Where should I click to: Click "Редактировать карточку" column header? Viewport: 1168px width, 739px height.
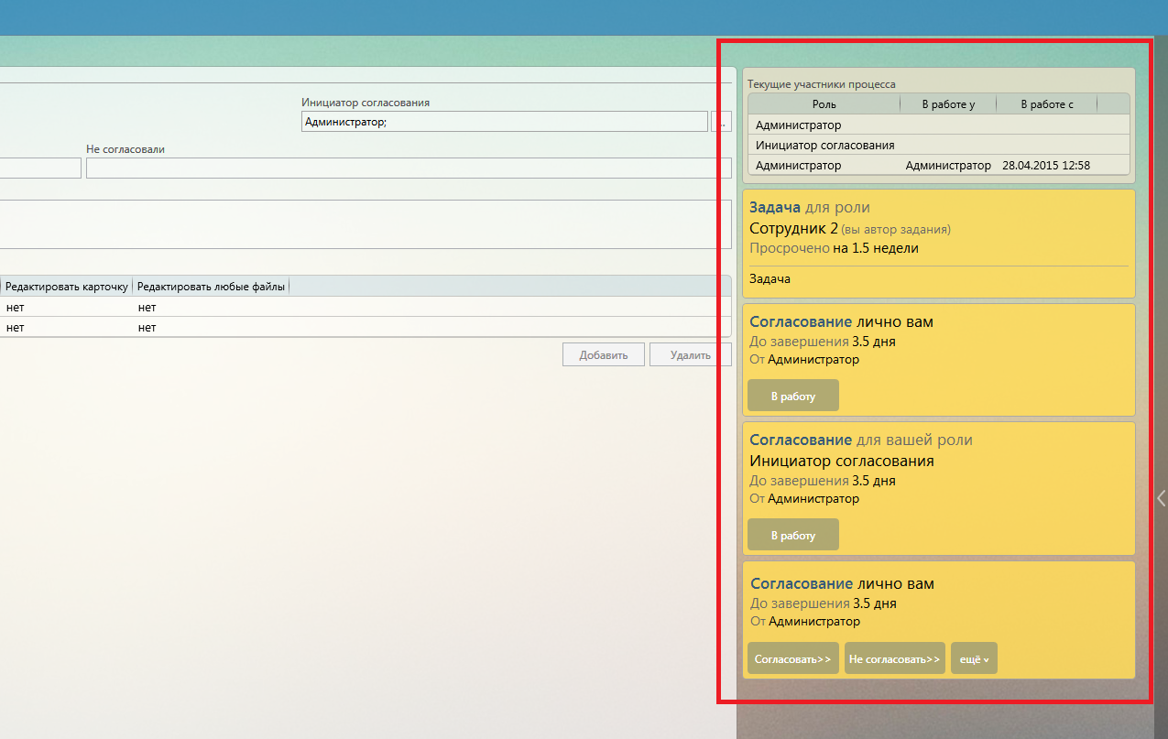66,287
